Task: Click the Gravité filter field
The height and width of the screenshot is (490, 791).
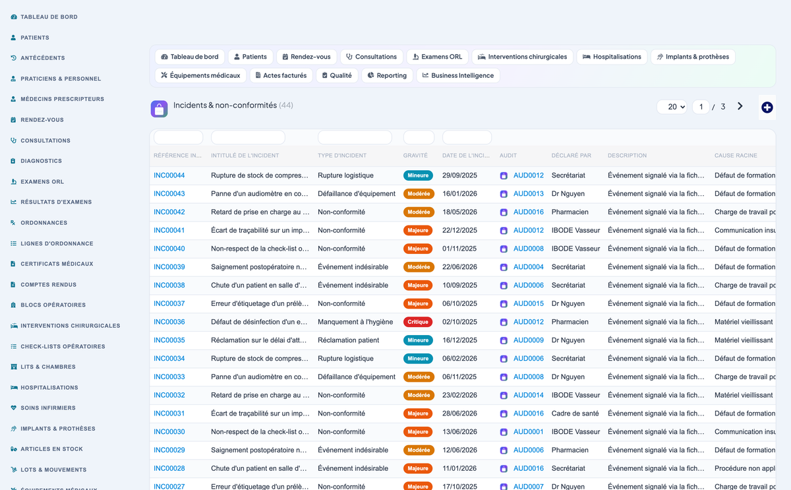Action: click(x=419, y=137)
